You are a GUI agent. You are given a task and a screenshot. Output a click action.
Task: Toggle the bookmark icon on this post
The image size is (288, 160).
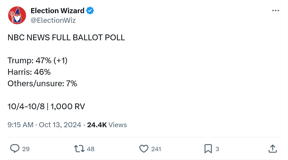point(208,149)
